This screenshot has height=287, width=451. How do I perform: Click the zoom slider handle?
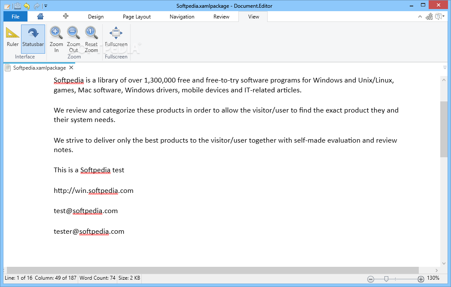(x=386, y=279)
